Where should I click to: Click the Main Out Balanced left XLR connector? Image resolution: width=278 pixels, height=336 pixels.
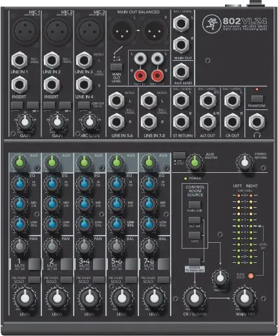click(122, 31)
